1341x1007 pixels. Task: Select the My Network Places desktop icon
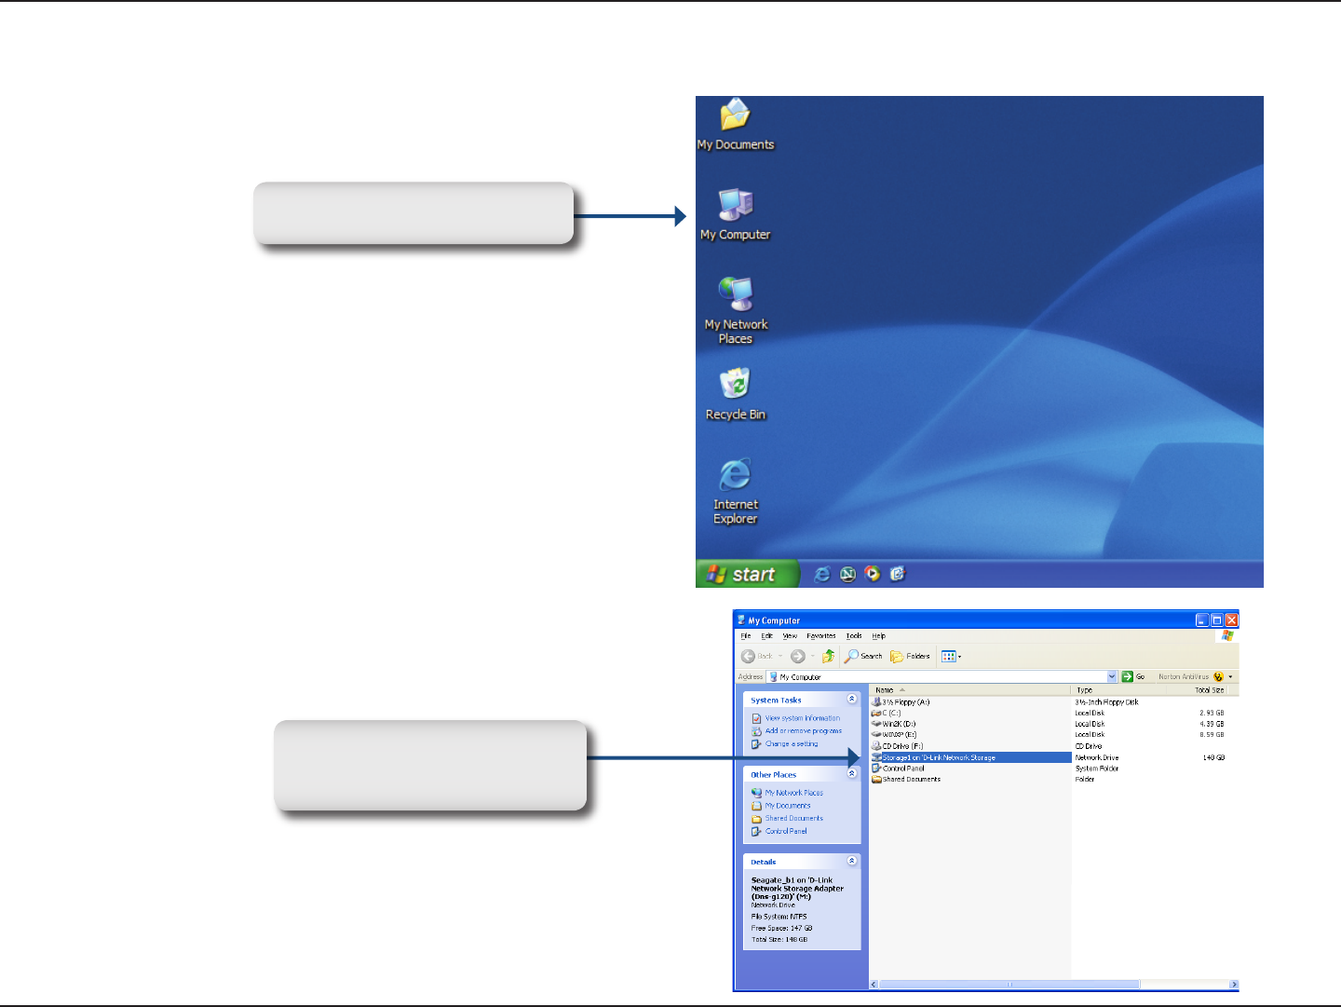pos(736,311)
